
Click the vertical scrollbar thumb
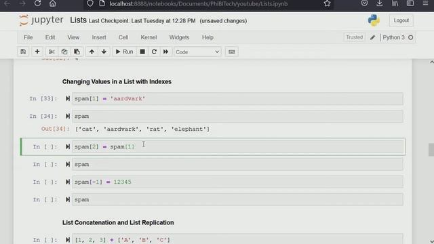click(x=431, y=150)
